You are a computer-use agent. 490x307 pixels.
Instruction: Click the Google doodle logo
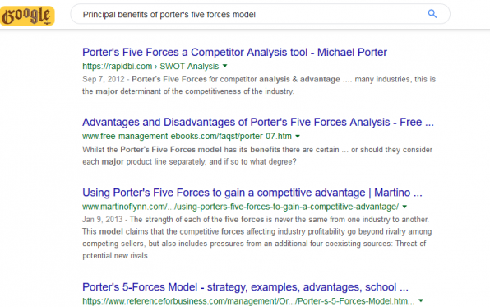(27, 16)
